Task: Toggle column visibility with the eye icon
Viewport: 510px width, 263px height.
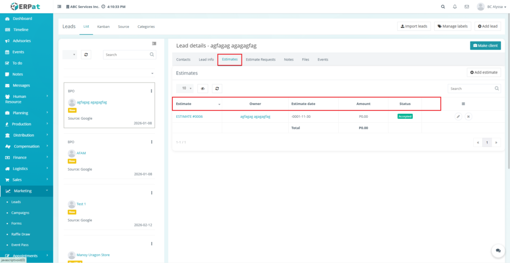Action: tap(203, 88)
